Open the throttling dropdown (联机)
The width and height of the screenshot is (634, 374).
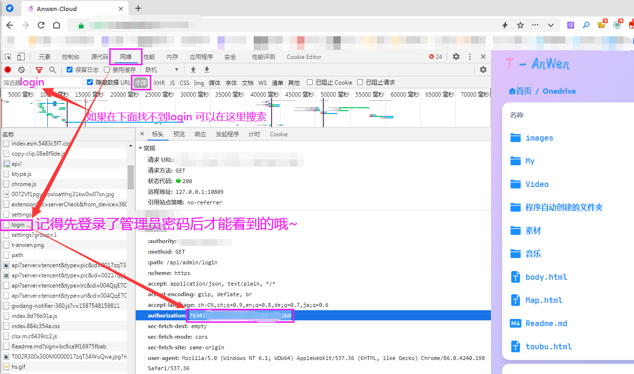point(162,70)
